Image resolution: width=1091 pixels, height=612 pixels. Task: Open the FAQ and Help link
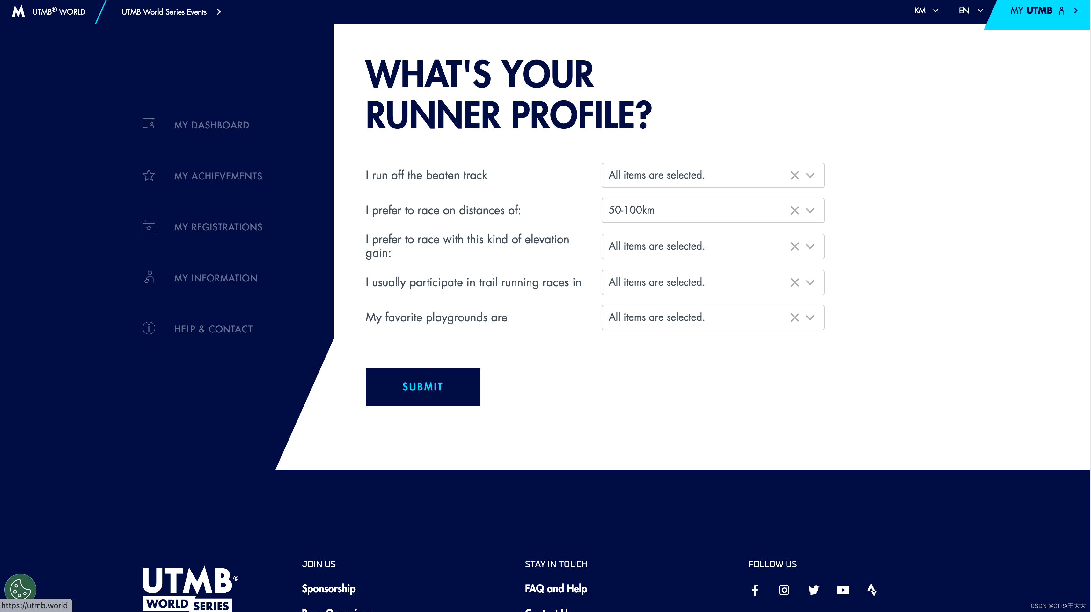click(556, 589)
